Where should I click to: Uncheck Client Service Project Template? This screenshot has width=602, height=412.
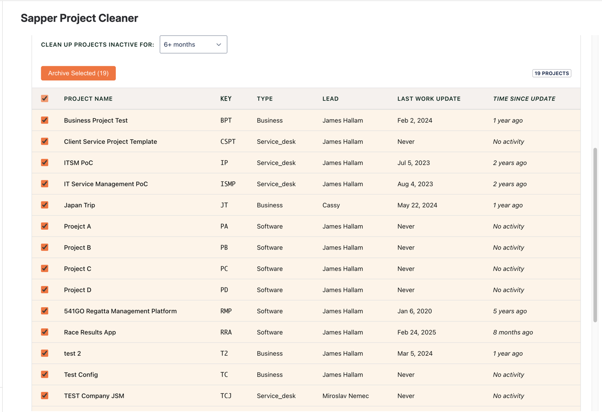click(x=44, y=141)
